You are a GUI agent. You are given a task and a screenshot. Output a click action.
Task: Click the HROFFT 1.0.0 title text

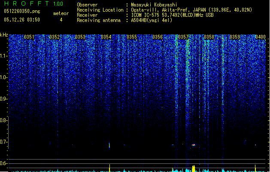34,3
